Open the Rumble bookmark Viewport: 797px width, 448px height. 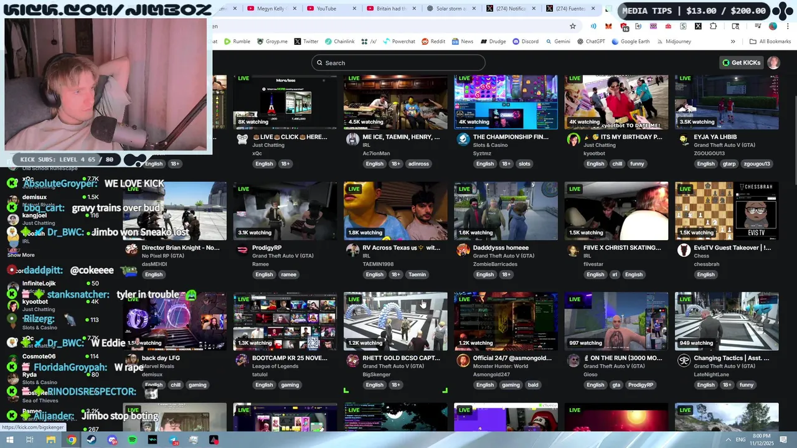click(x=237, y=42)
